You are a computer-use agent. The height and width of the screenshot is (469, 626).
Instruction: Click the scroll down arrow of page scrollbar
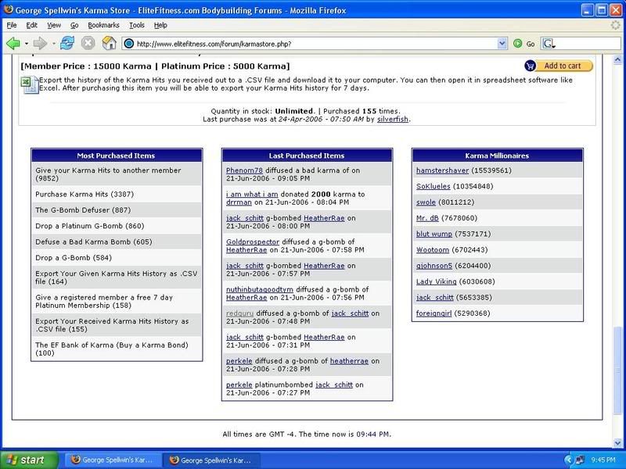[620, 440]
